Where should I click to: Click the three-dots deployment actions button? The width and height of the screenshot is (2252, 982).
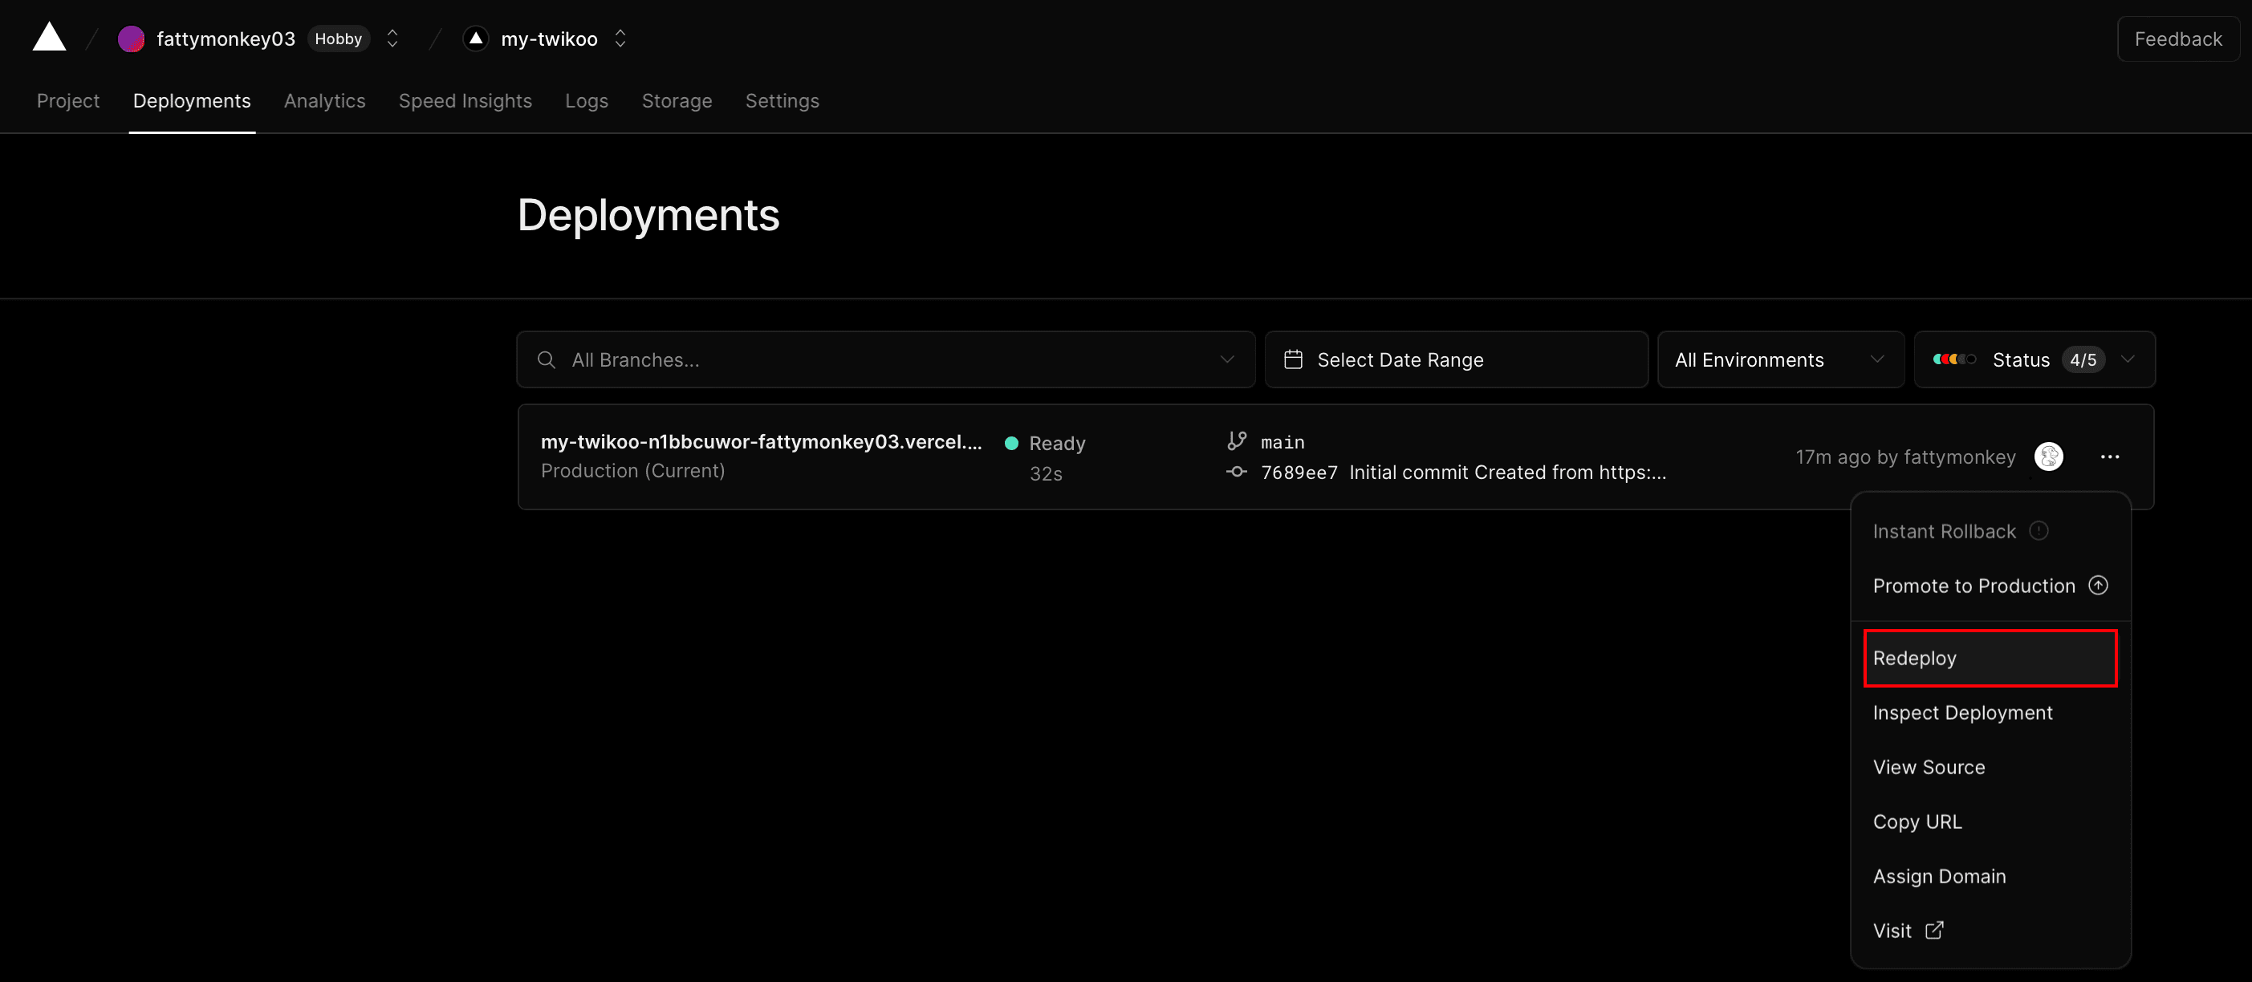click(2109, 457)
